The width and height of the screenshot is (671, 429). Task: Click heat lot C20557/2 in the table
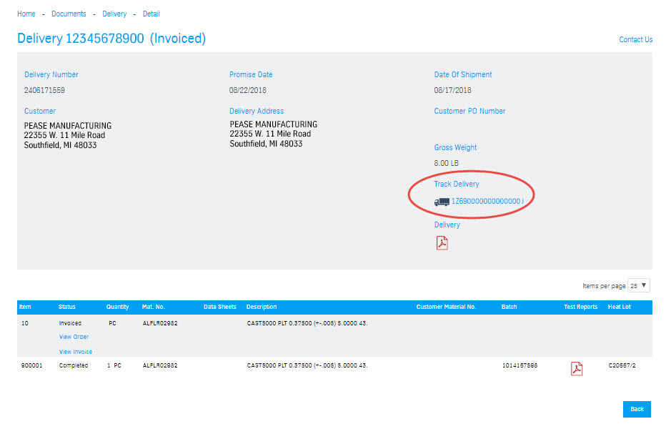click(x=624, y=365)
